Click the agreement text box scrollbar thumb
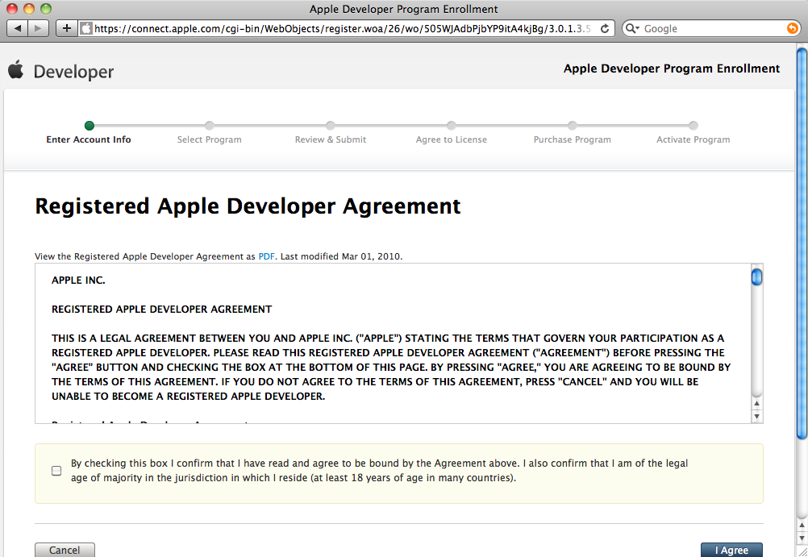 tap(756, 277)
